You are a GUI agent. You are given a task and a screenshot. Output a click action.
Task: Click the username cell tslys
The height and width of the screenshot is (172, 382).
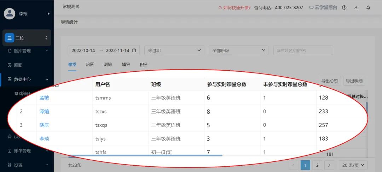click(100, 139)
